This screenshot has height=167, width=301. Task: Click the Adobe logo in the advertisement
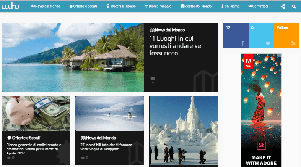pos(248,61)
